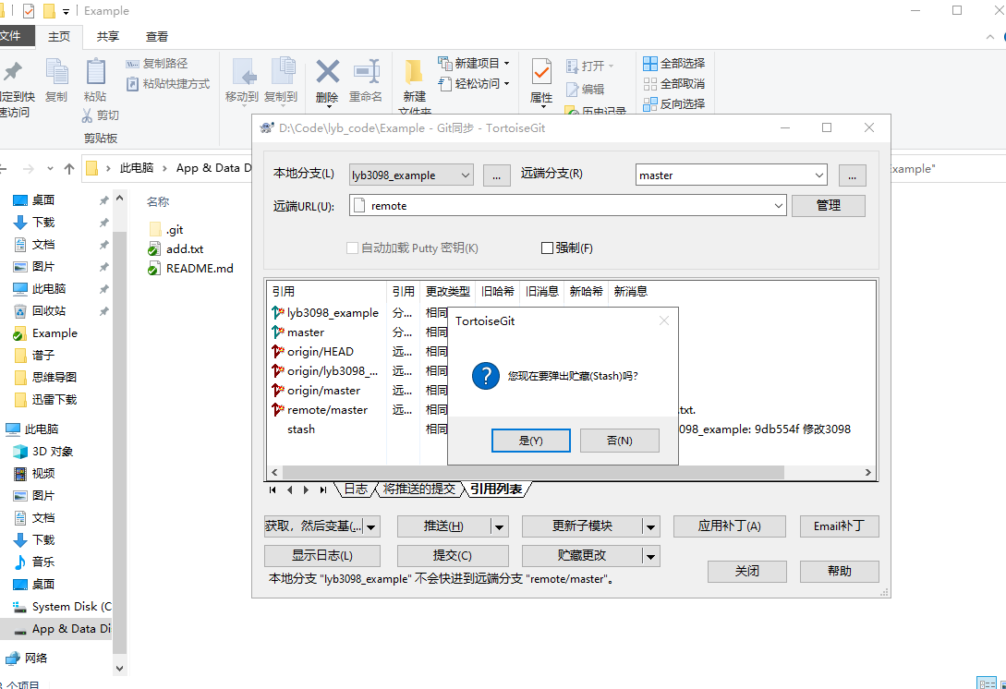
Task: Click the 删除 red X icon in ribbon
Action: (327, 72)
